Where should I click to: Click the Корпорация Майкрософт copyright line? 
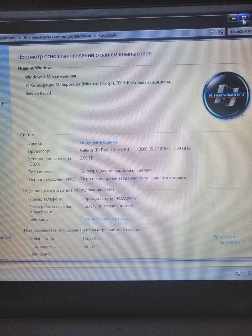point(98,84)
